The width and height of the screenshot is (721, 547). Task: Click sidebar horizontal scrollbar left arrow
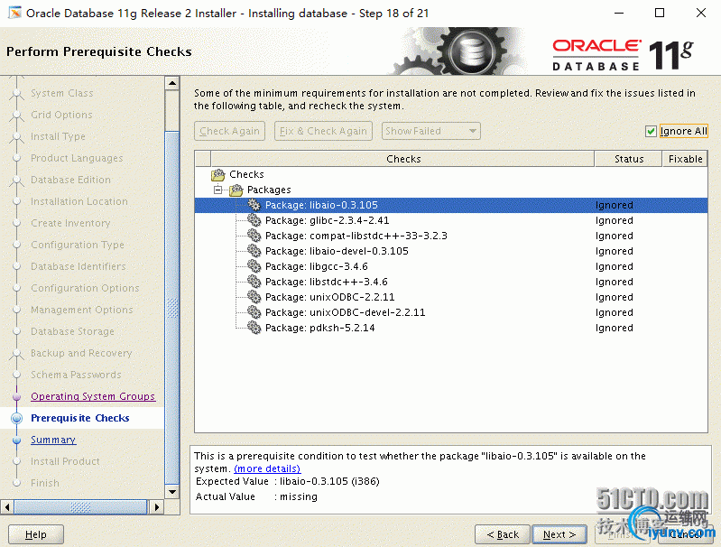coord(7,507)
